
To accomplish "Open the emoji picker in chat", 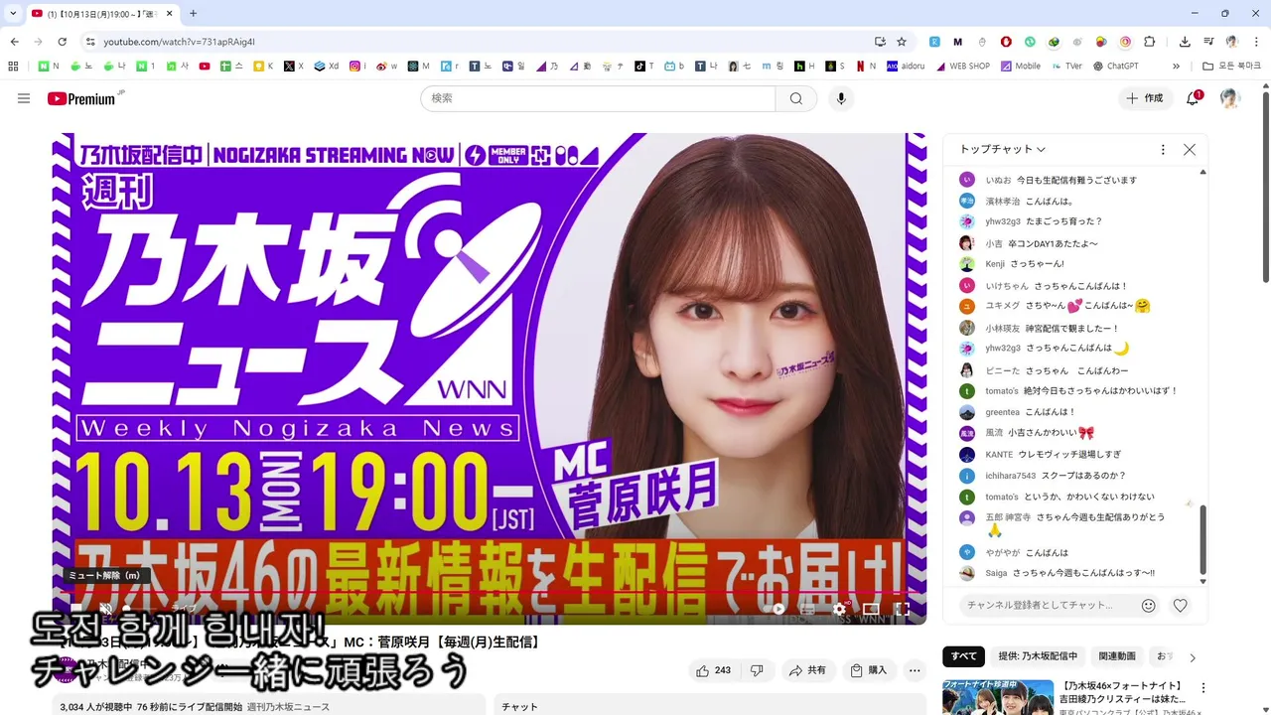I will click(1149, 605).
